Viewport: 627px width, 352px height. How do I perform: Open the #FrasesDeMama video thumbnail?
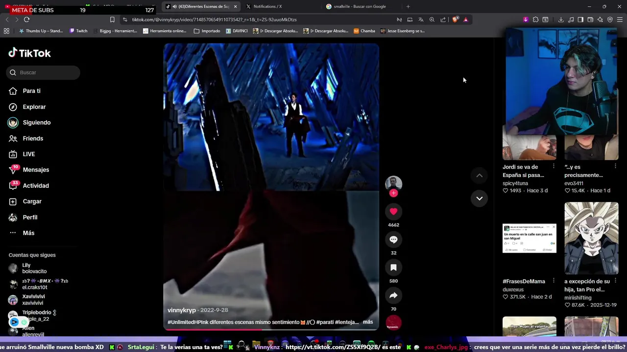pyautogui.click(x=530, y=238)
